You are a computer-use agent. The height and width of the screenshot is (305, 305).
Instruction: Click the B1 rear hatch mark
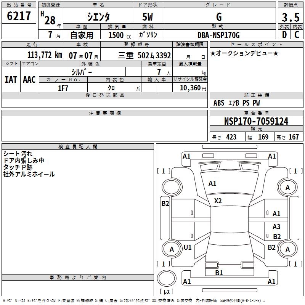(x=219, y=273)
